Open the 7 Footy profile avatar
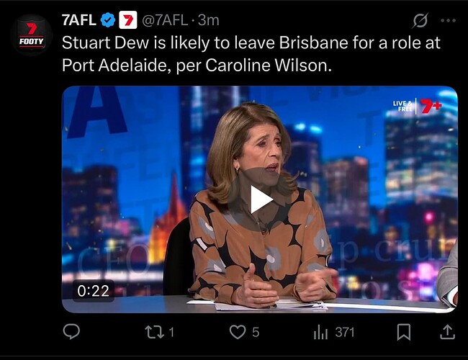Screen dimensions: 468x360 click(x=31, y=35)
